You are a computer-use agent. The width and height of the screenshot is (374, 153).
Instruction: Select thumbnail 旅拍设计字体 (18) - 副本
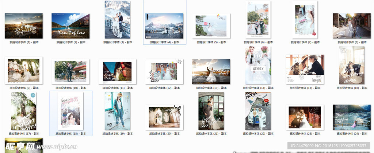coord(70,111)
